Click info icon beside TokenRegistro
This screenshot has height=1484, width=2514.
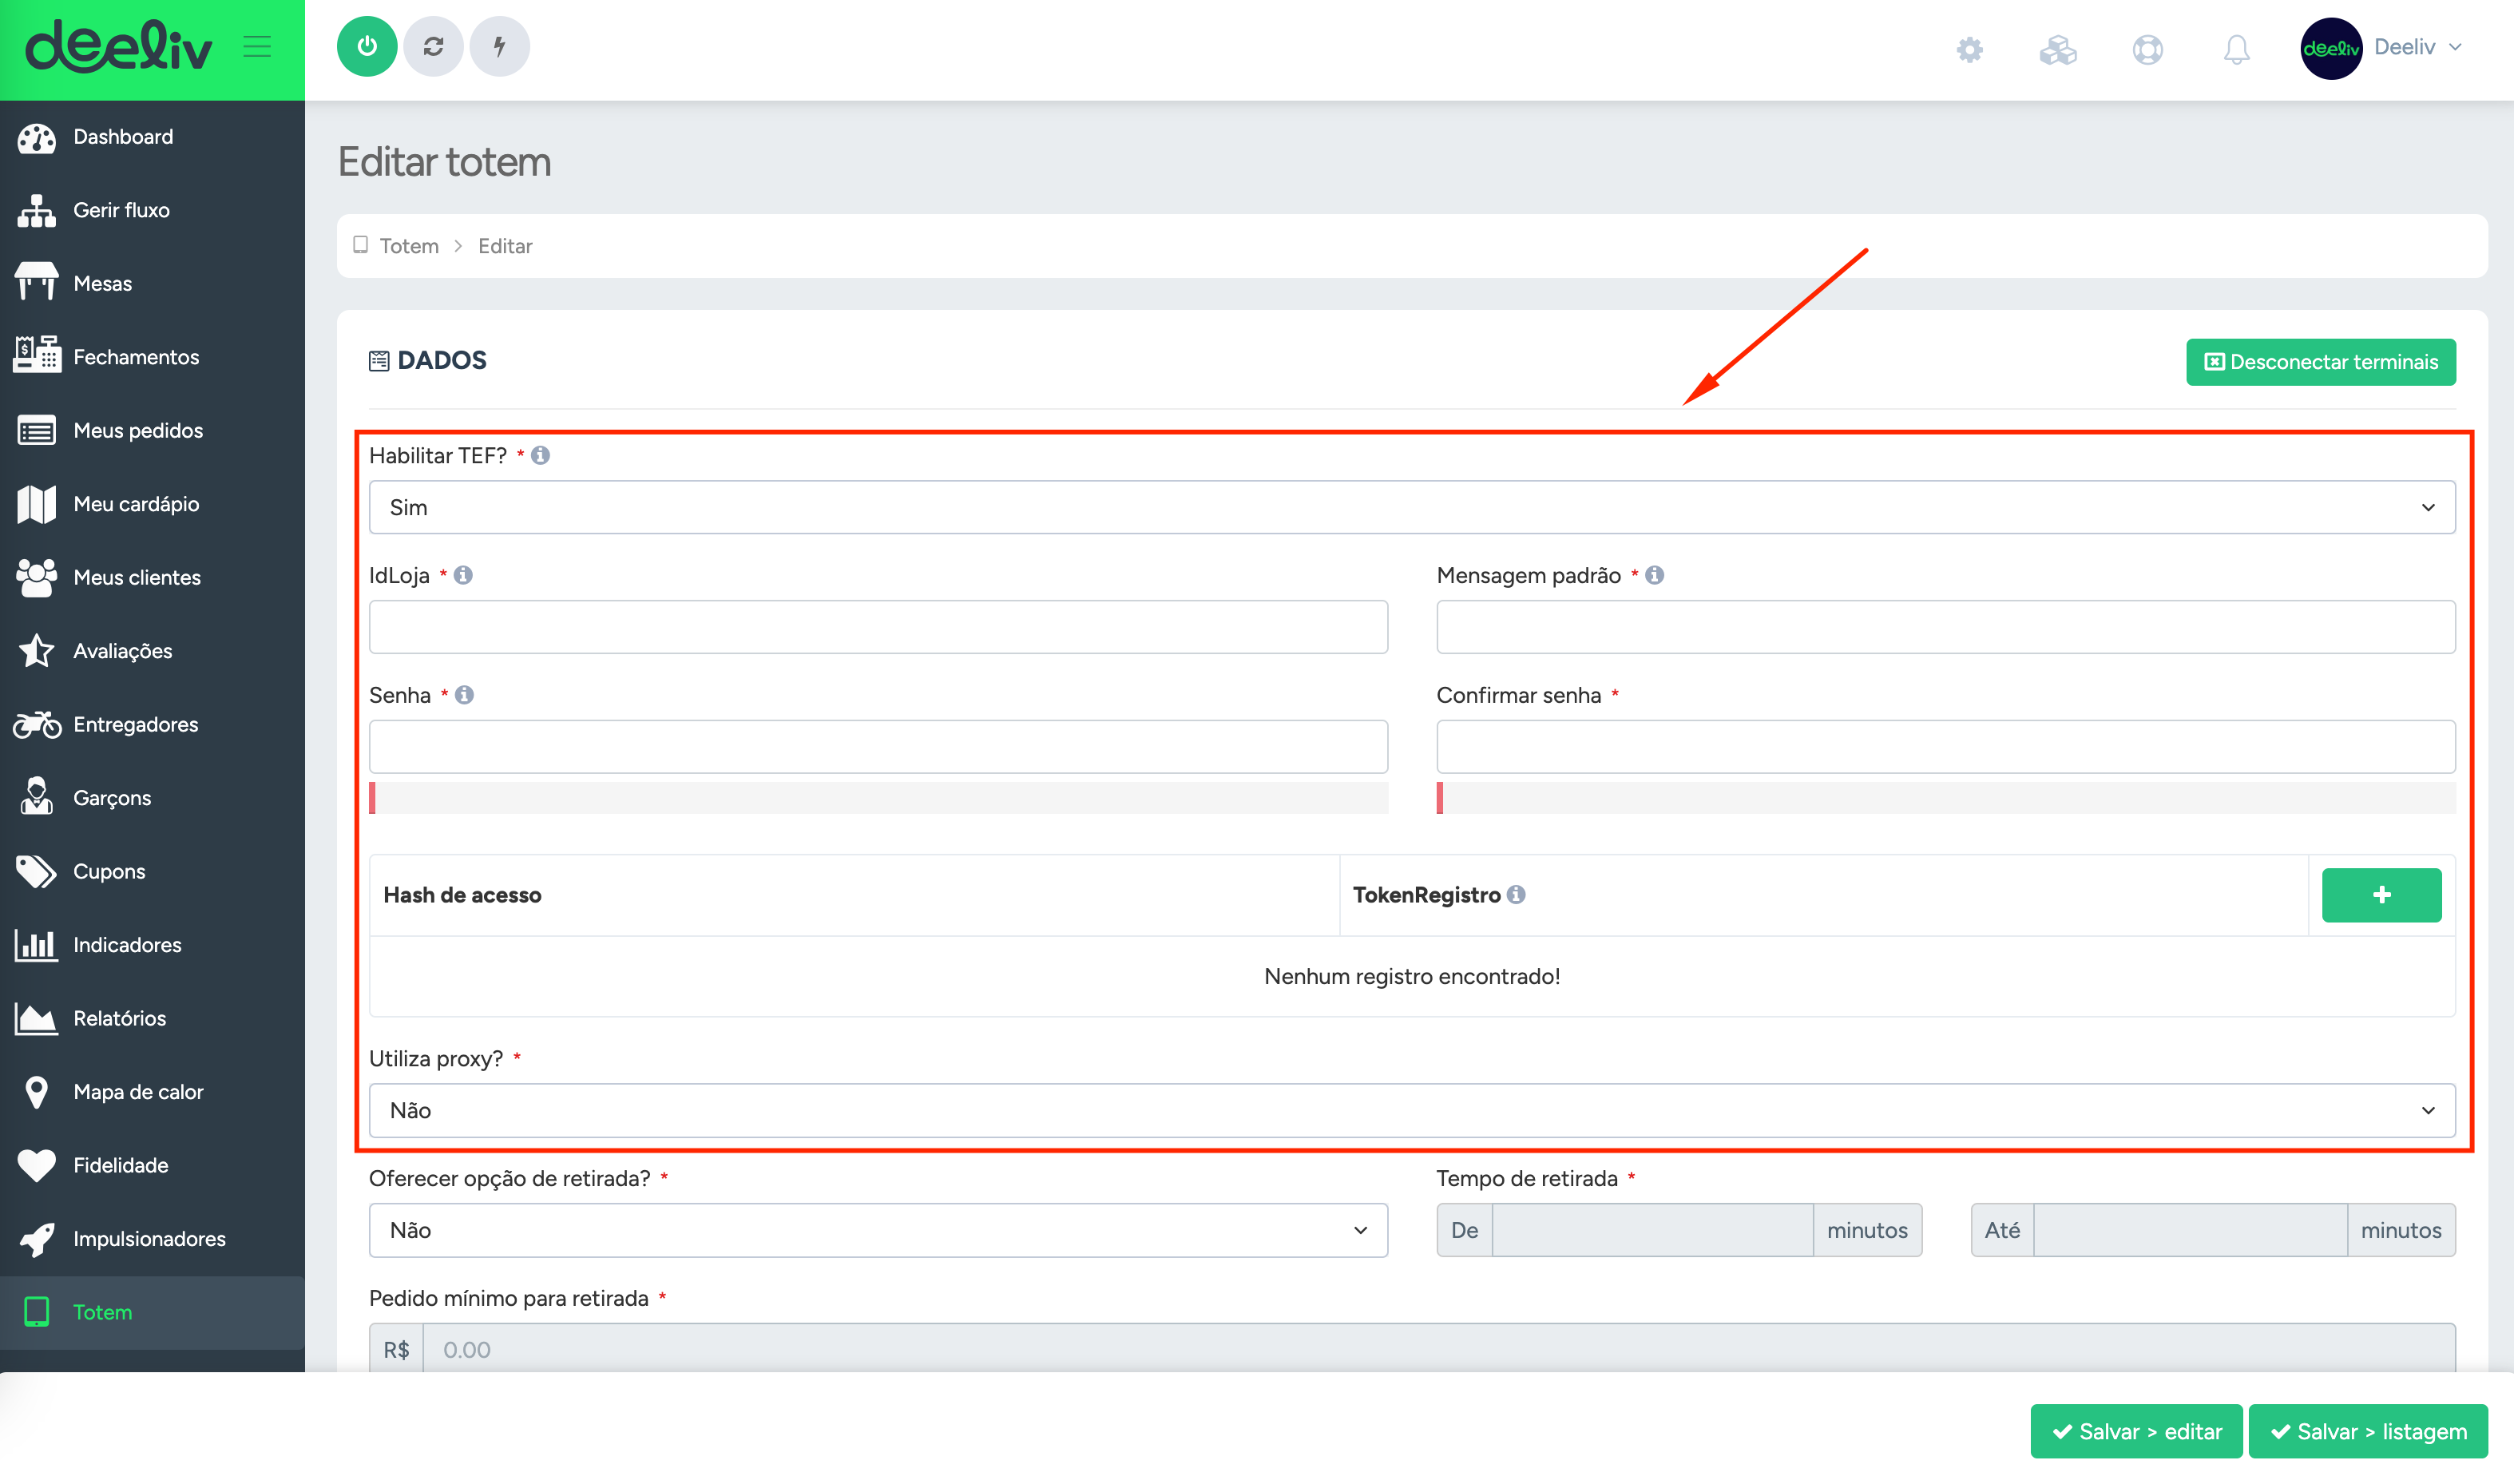click(1517, 894)
